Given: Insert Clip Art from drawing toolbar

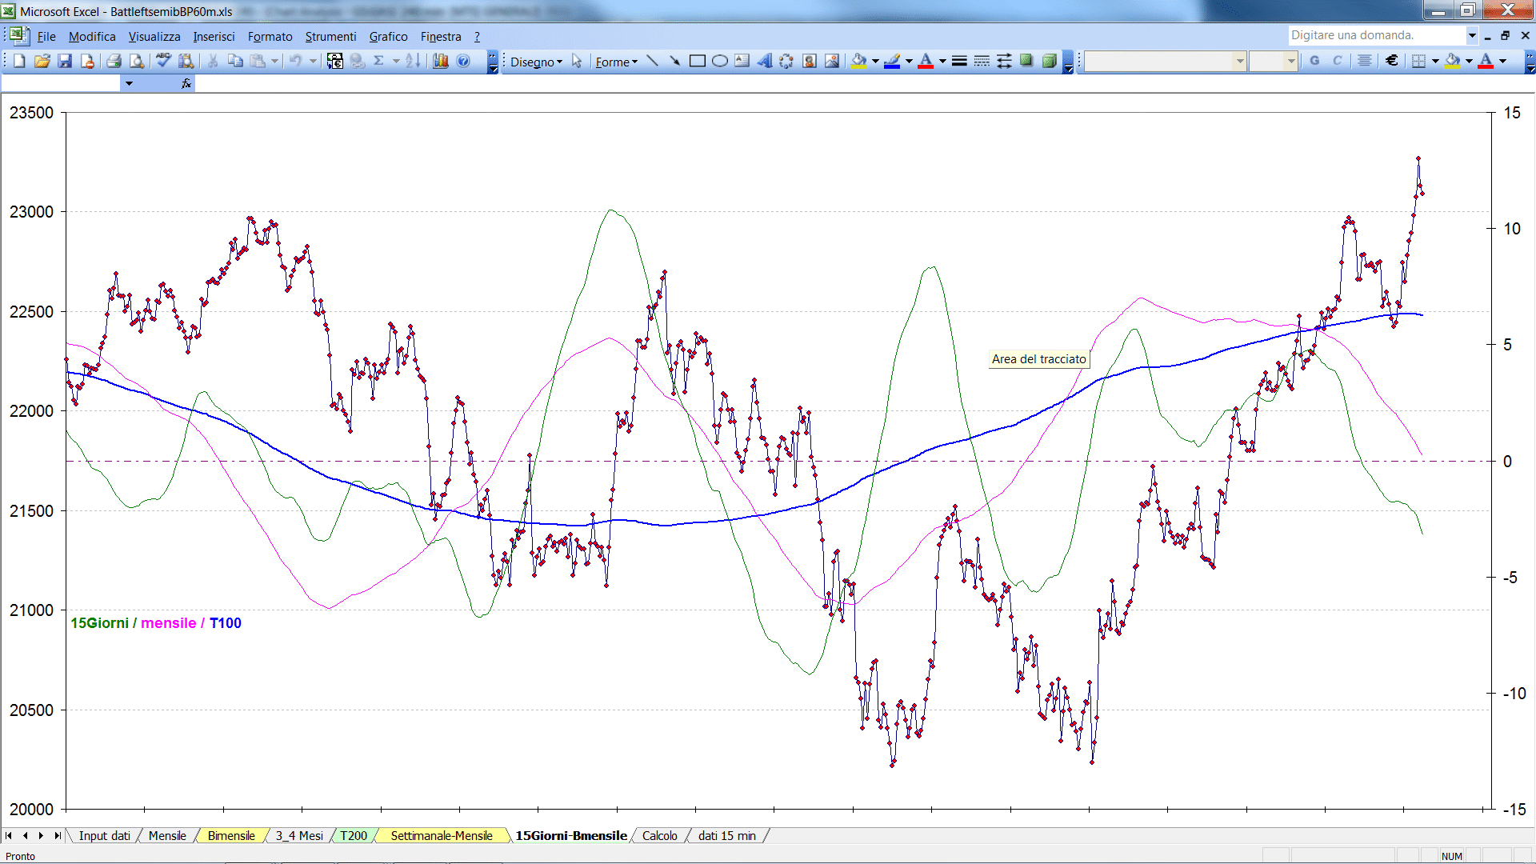Looking at the screenshot, I should [x=810, y=61].
